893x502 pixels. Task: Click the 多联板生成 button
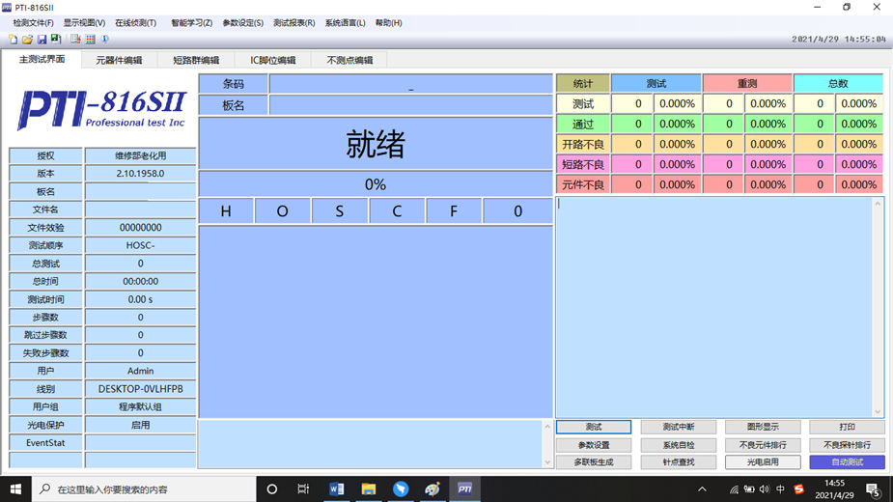[594, 462]
